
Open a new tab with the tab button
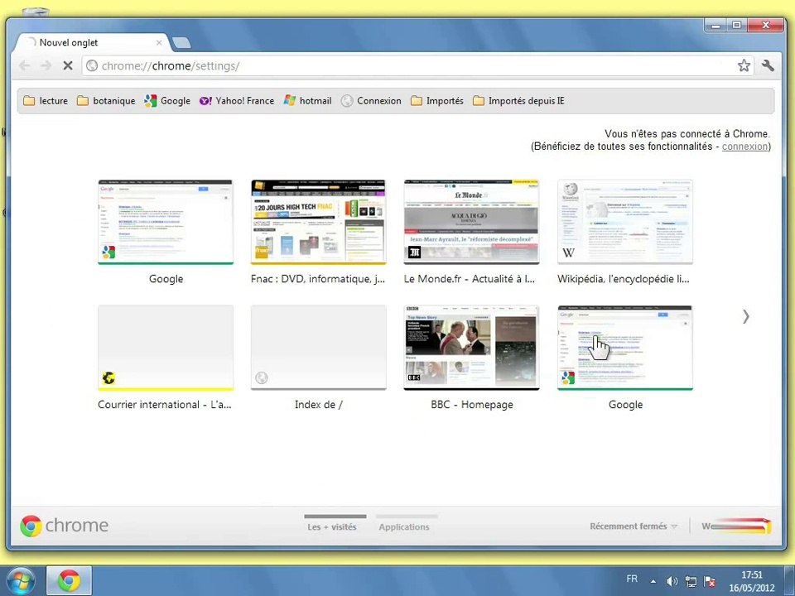[181, 43]
